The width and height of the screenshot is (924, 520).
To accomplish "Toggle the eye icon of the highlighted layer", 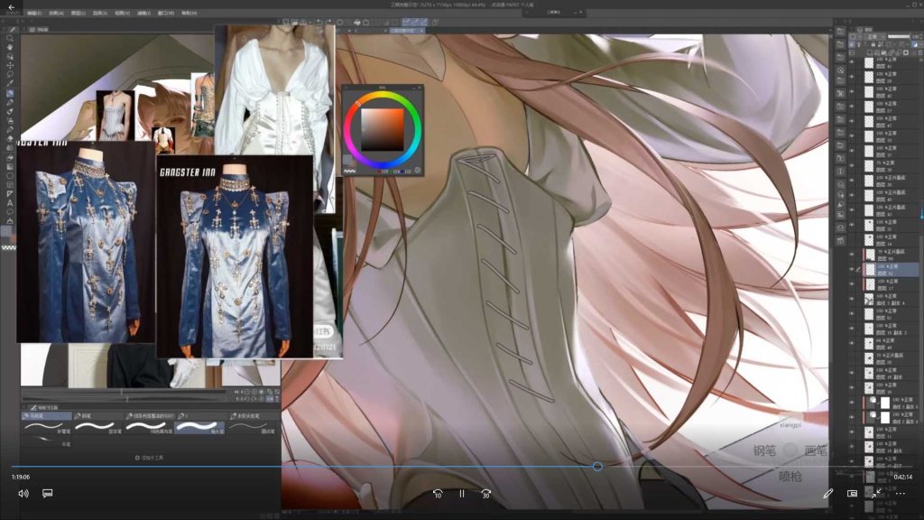I will [x=852, y=268].
